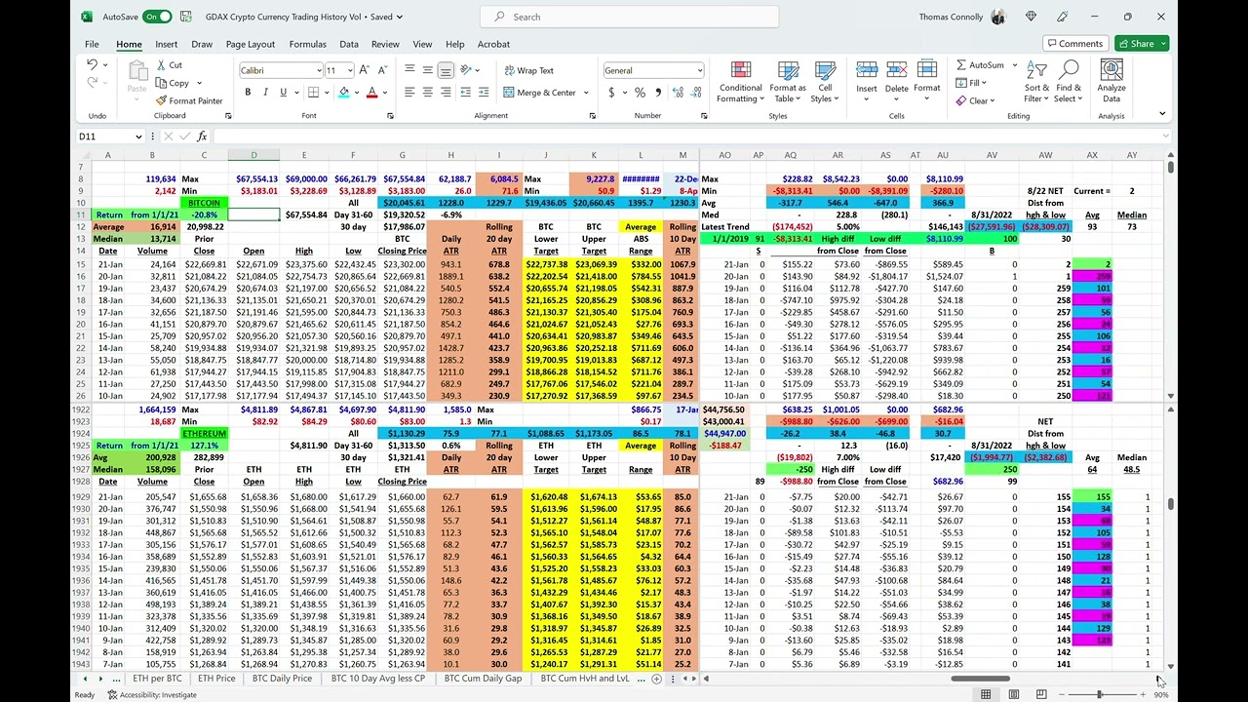Screen dimensions: 1248x702
Task: Toggle Middle Align button
Action: click(428, 70)
